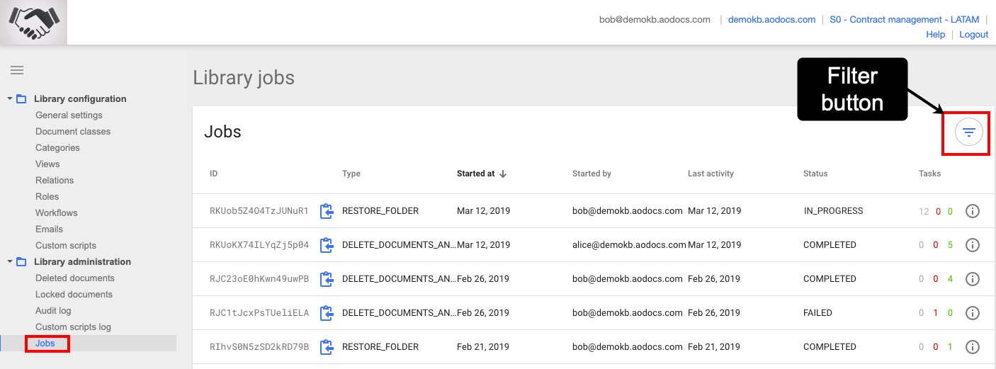Open Document classes
996x369 pixels.
click(73, 132)
